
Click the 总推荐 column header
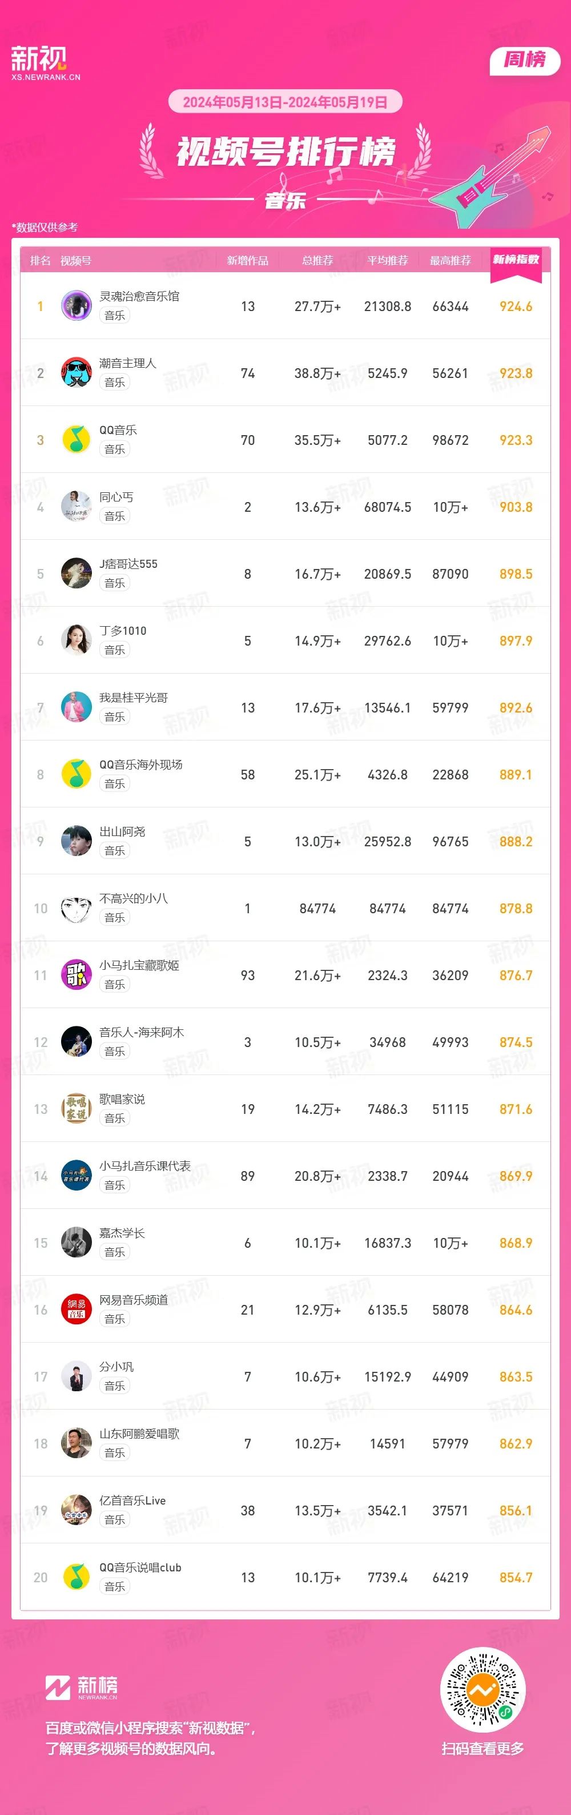(317, 261)
